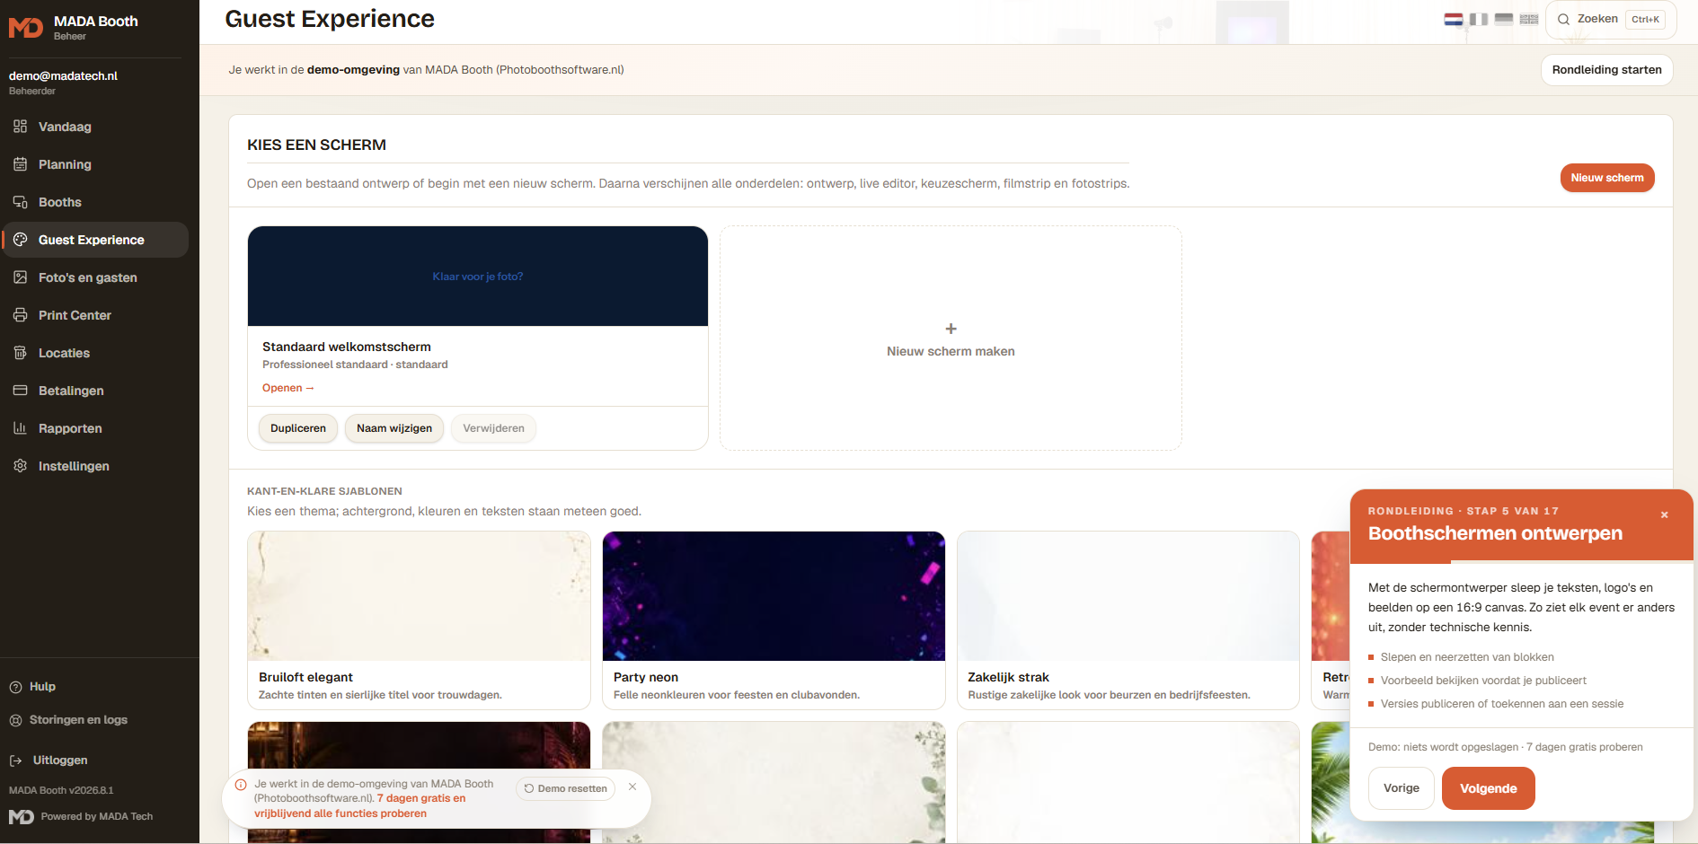Screen dimensions: 1698x844
Task: Click the Boothschermen ontwerpen tour title
Action: (x=1495, y=533)
